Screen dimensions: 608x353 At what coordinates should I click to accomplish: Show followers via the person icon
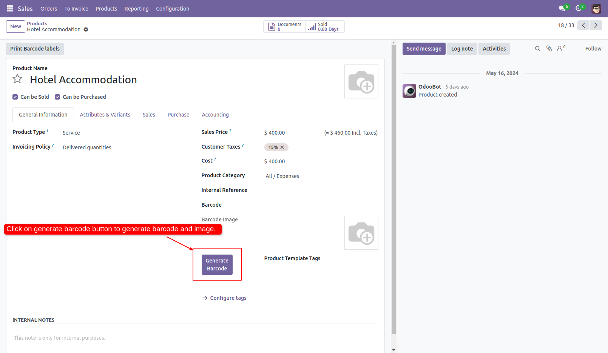560,49
